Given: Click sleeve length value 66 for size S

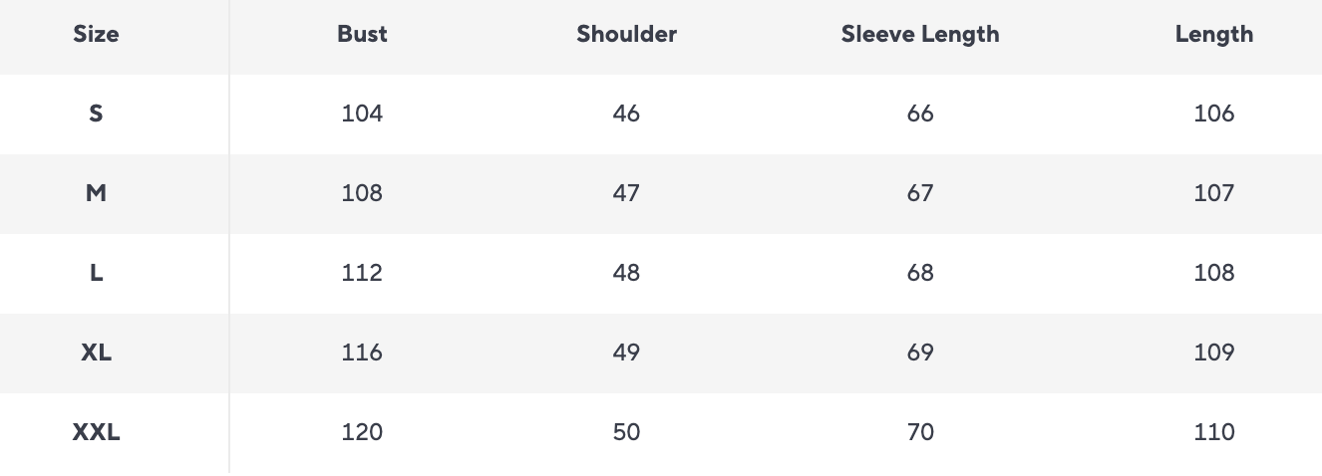Looking at the screenshot, I should (920, 114).
